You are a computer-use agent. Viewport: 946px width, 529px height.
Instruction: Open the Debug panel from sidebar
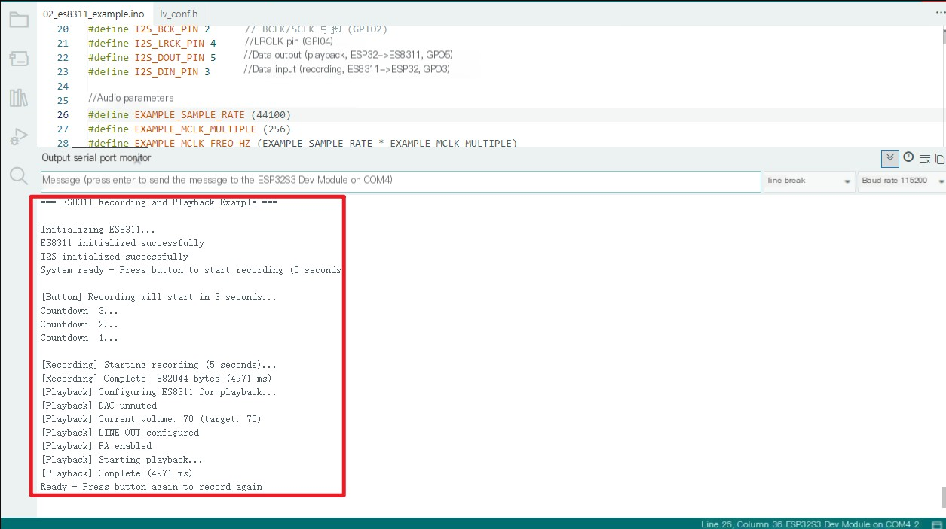coord(19,137)
